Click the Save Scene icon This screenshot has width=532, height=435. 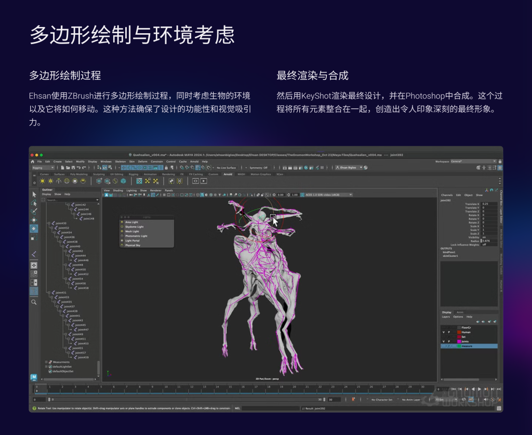[73, 167]
